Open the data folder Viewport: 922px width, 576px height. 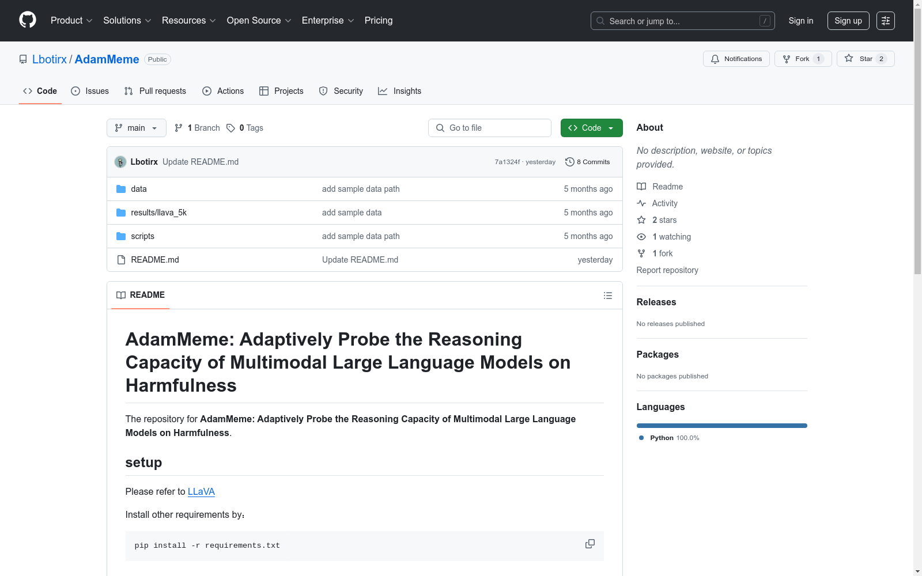[139, 189]
